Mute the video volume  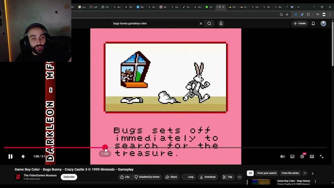(x=23, y=156)
